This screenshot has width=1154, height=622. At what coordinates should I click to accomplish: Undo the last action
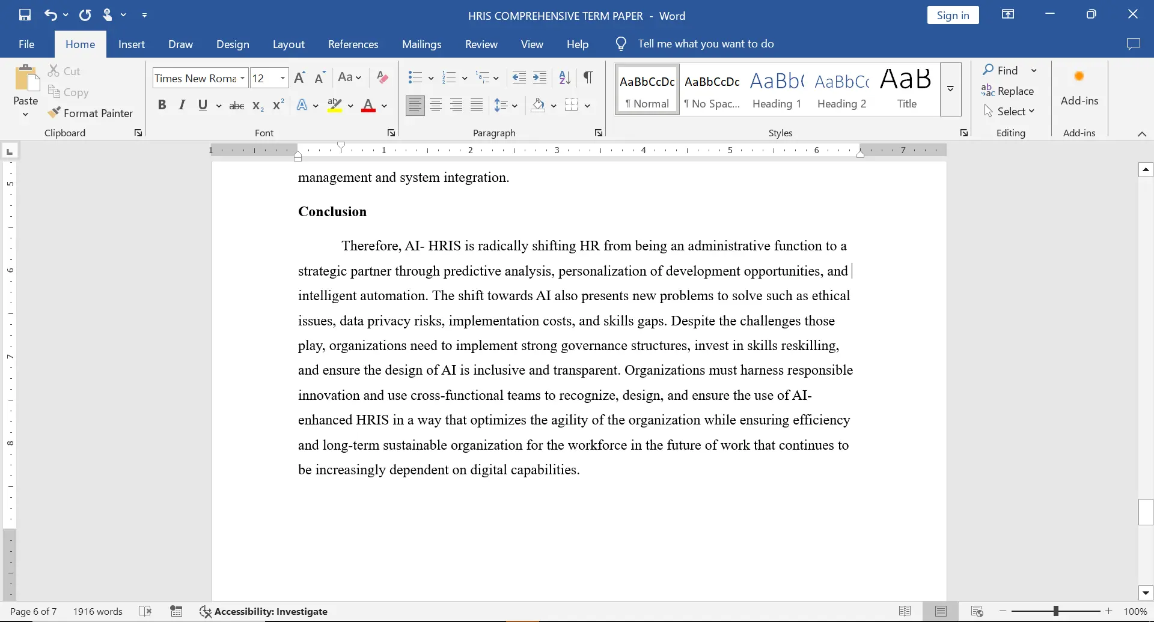coord(50,15)
